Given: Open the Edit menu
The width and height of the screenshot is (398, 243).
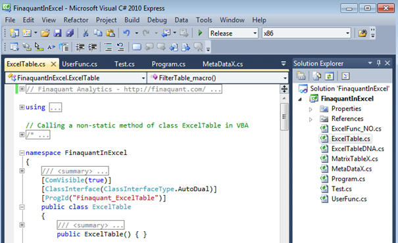Looking at the screenshot, I should [x=28, y=20].
